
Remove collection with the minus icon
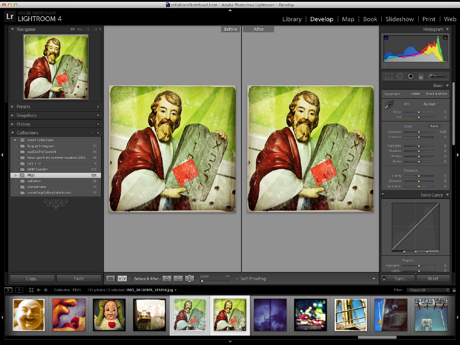point(91,133)
